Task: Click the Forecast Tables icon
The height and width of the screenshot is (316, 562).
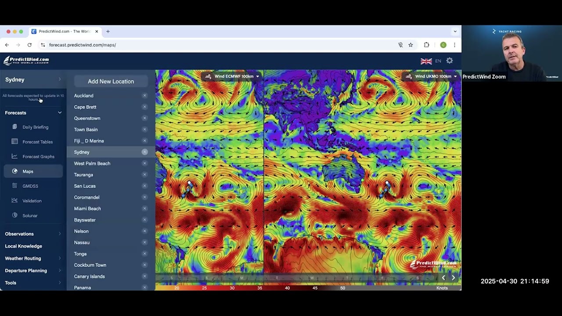Action: pos(14,142)
